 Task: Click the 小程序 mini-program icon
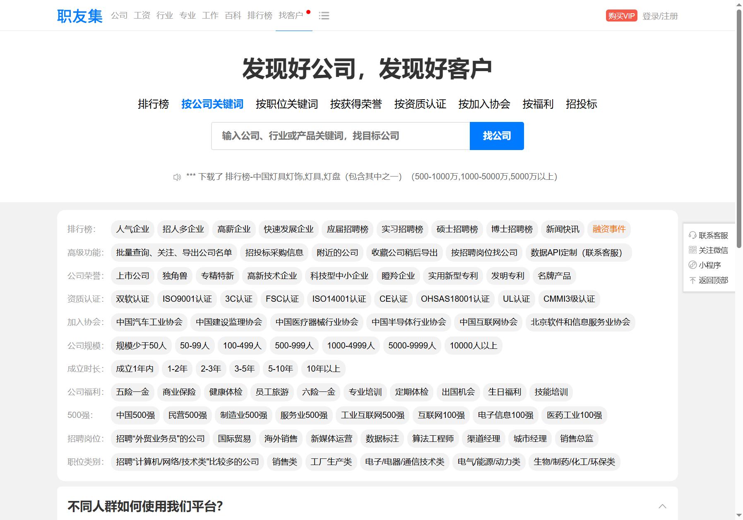click(693, 265)
